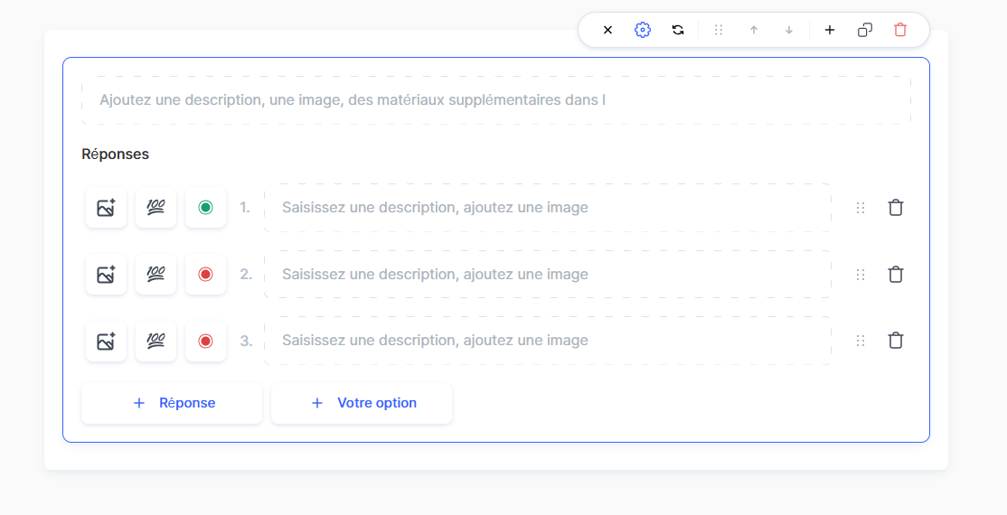Click the toolbar drag handle dots
This screenshot has width=1007, height=515.
coord(719,30)
